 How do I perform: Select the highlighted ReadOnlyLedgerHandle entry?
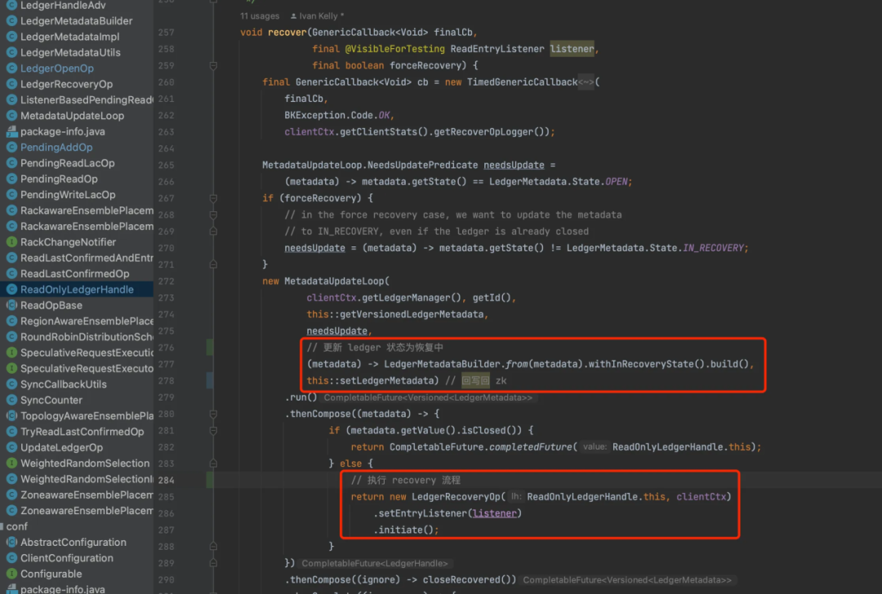pos(77,289)
